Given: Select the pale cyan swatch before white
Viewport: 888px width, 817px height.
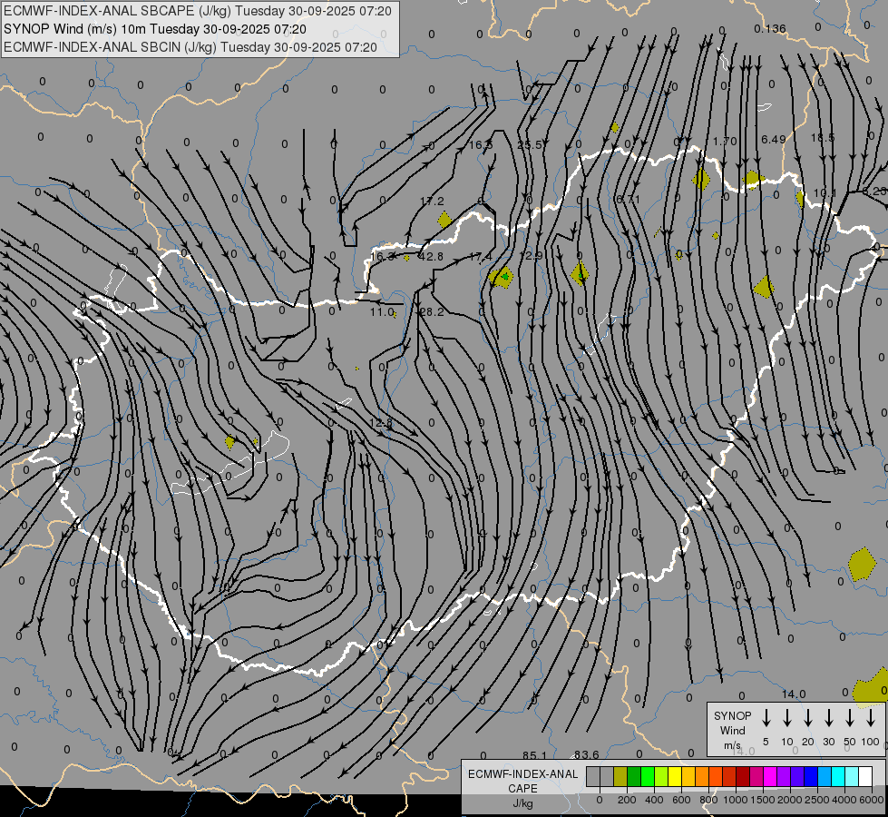Looking at the screenshot, I should click(852, 777).
